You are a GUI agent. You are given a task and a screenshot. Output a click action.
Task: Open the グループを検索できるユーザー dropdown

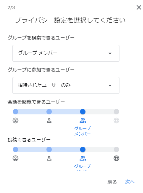(66, 53)
